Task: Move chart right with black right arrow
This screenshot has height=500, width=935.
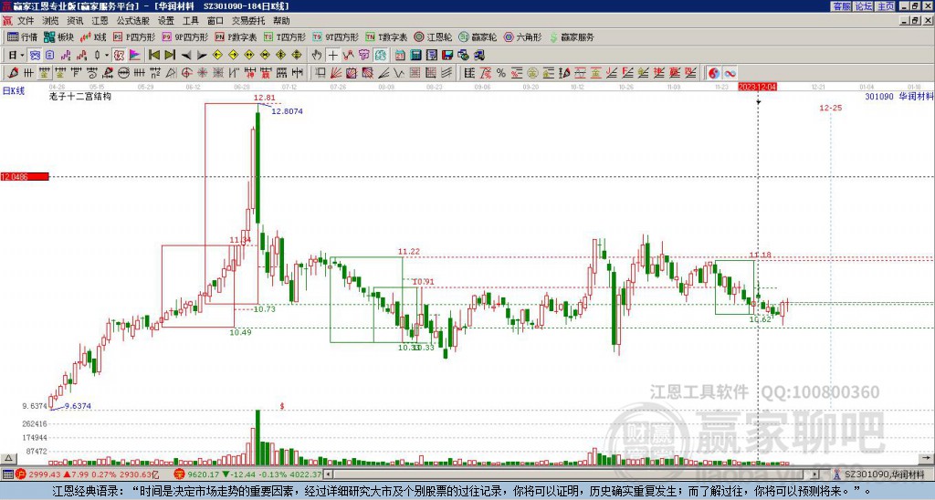Action: 202,56
